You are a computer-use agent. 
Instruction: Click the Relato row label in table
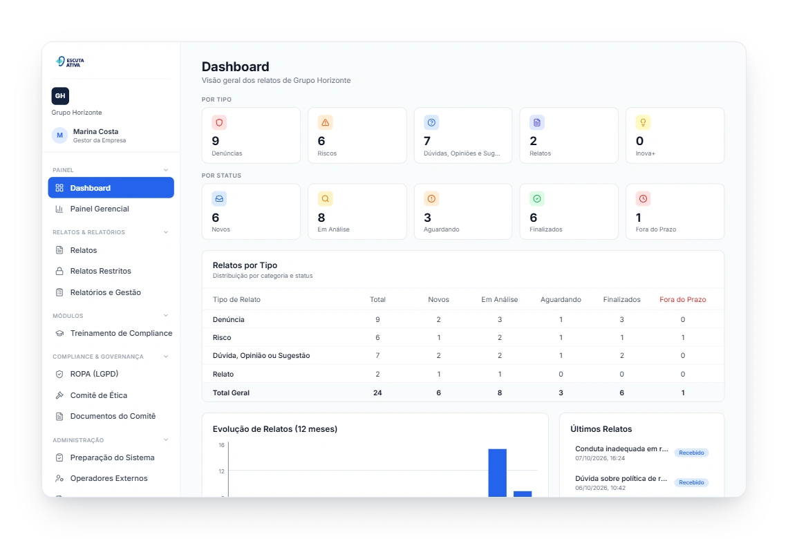tap(223, 375)
